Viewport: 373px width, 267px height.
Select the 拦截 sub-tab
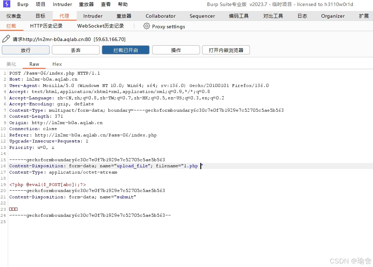pos(11,26)
